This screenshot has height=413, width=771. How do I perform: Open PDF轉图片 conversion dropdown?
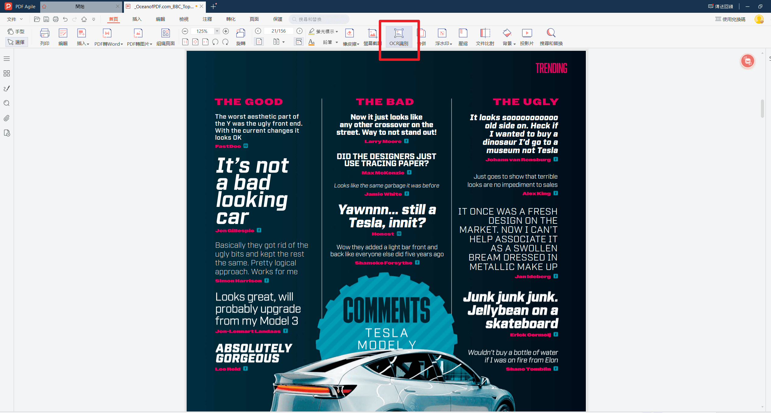(139, 37)
